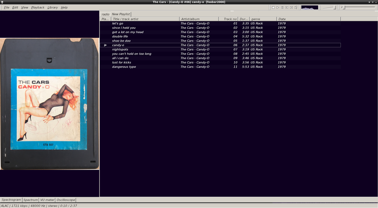Click duration 5:53 of dangerous type

[x=245, y=67]
